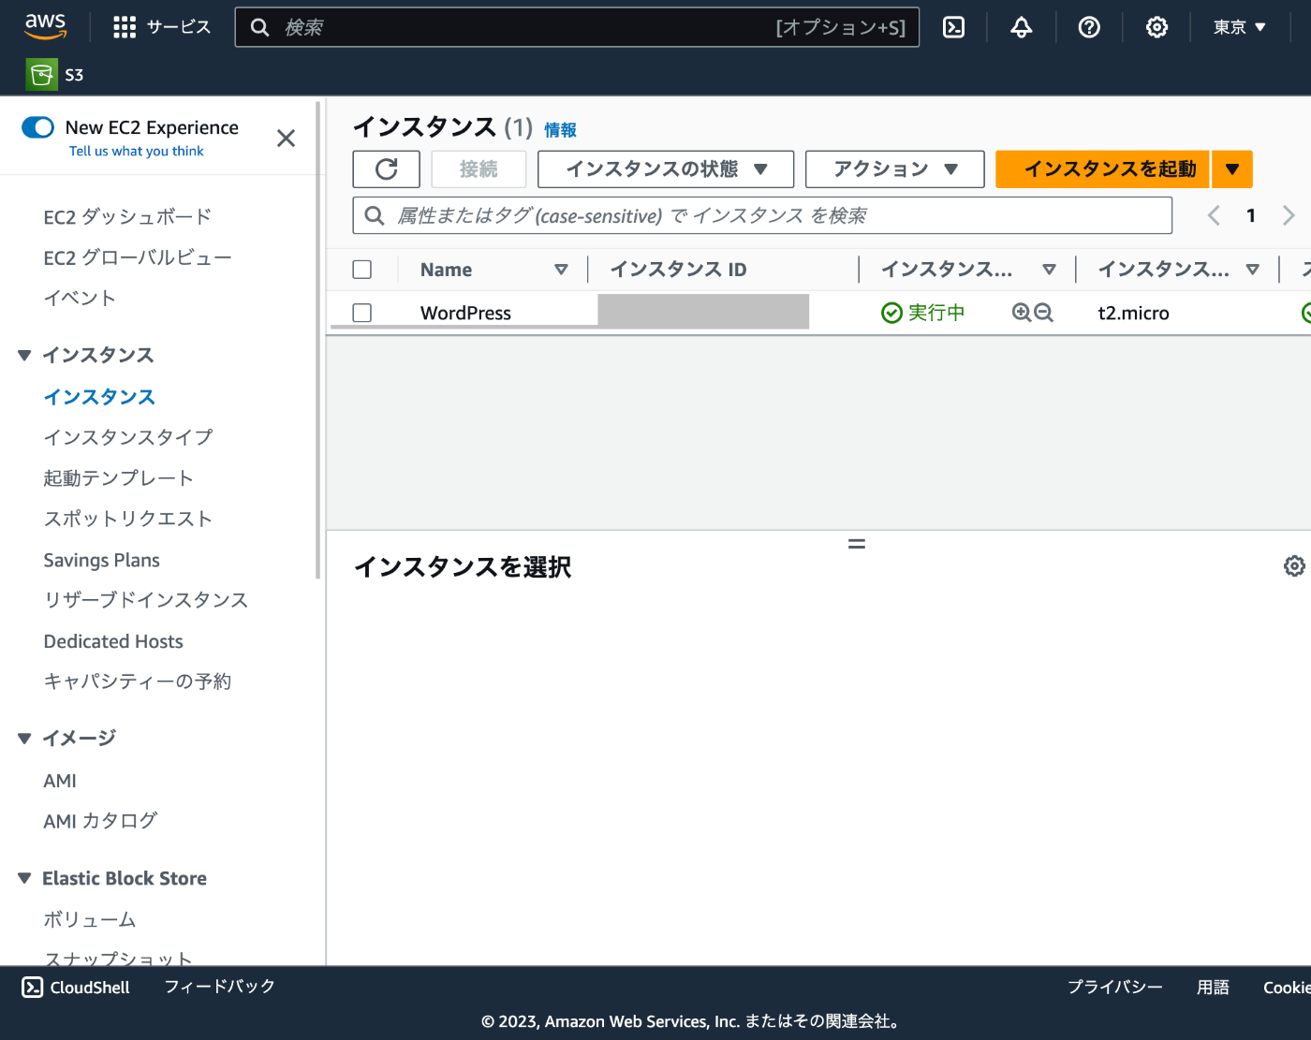Open スポットリクエスト in sidebar
The width and height of the screenshot is (1311, 1040).
[x=128, y=519]
